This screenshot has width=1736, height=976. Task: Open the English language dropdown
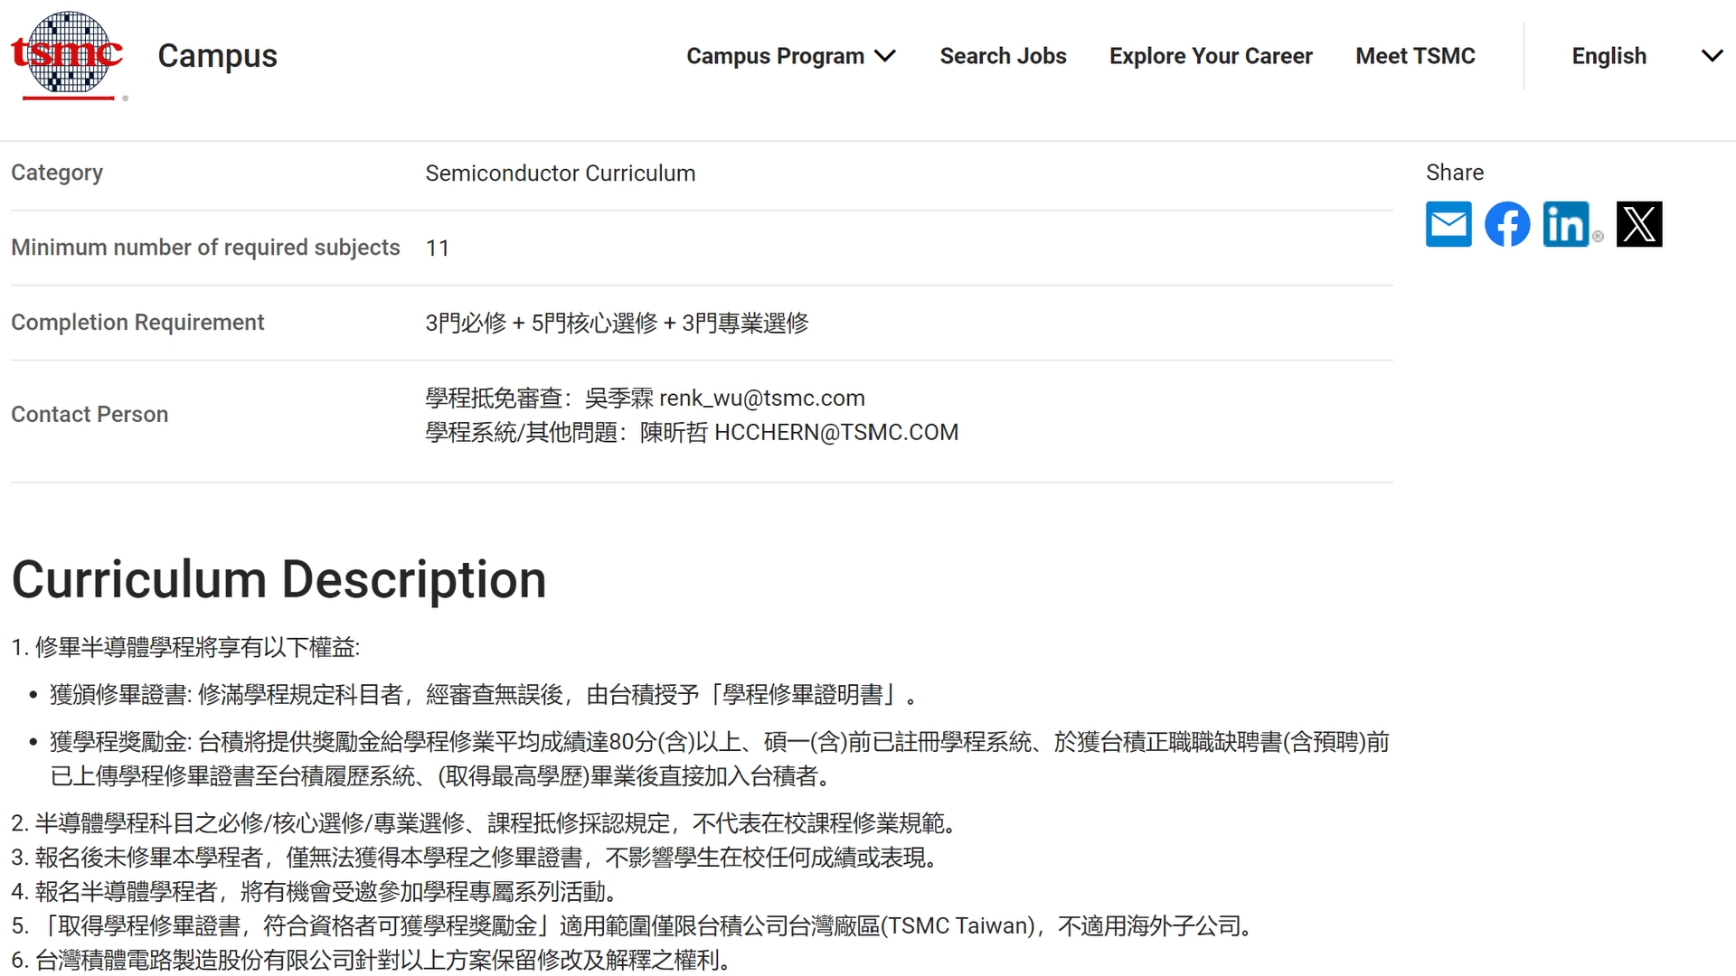click(1647, 56)
